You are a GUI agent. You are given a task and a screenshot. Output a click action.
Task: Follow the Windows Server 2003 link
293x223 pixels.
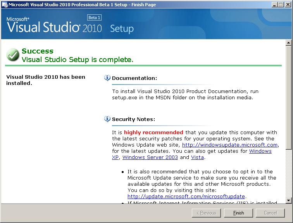pyautogui.click(x=150, y=157)
